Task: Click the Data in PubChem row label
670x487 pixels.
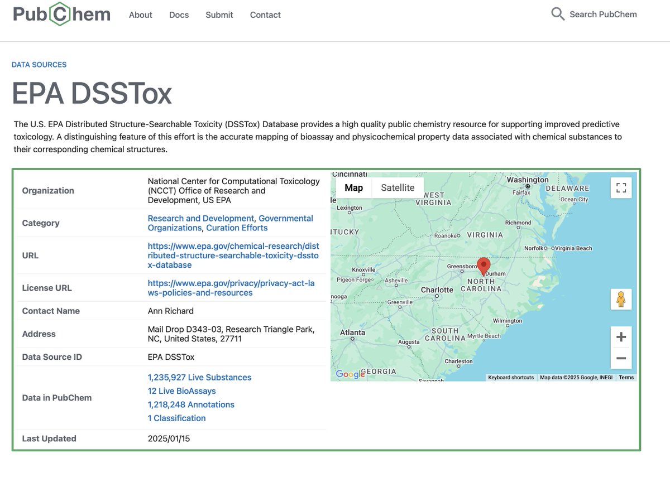Action: [x=57, y=398]
